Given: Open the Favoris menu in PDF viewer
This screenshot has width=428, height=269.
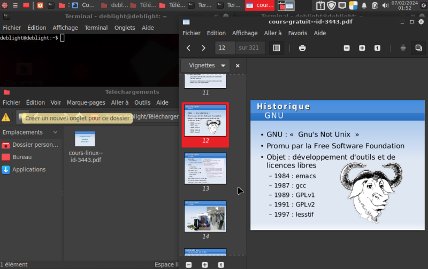Looking at the screenshot, I should (x=297, y=33).
